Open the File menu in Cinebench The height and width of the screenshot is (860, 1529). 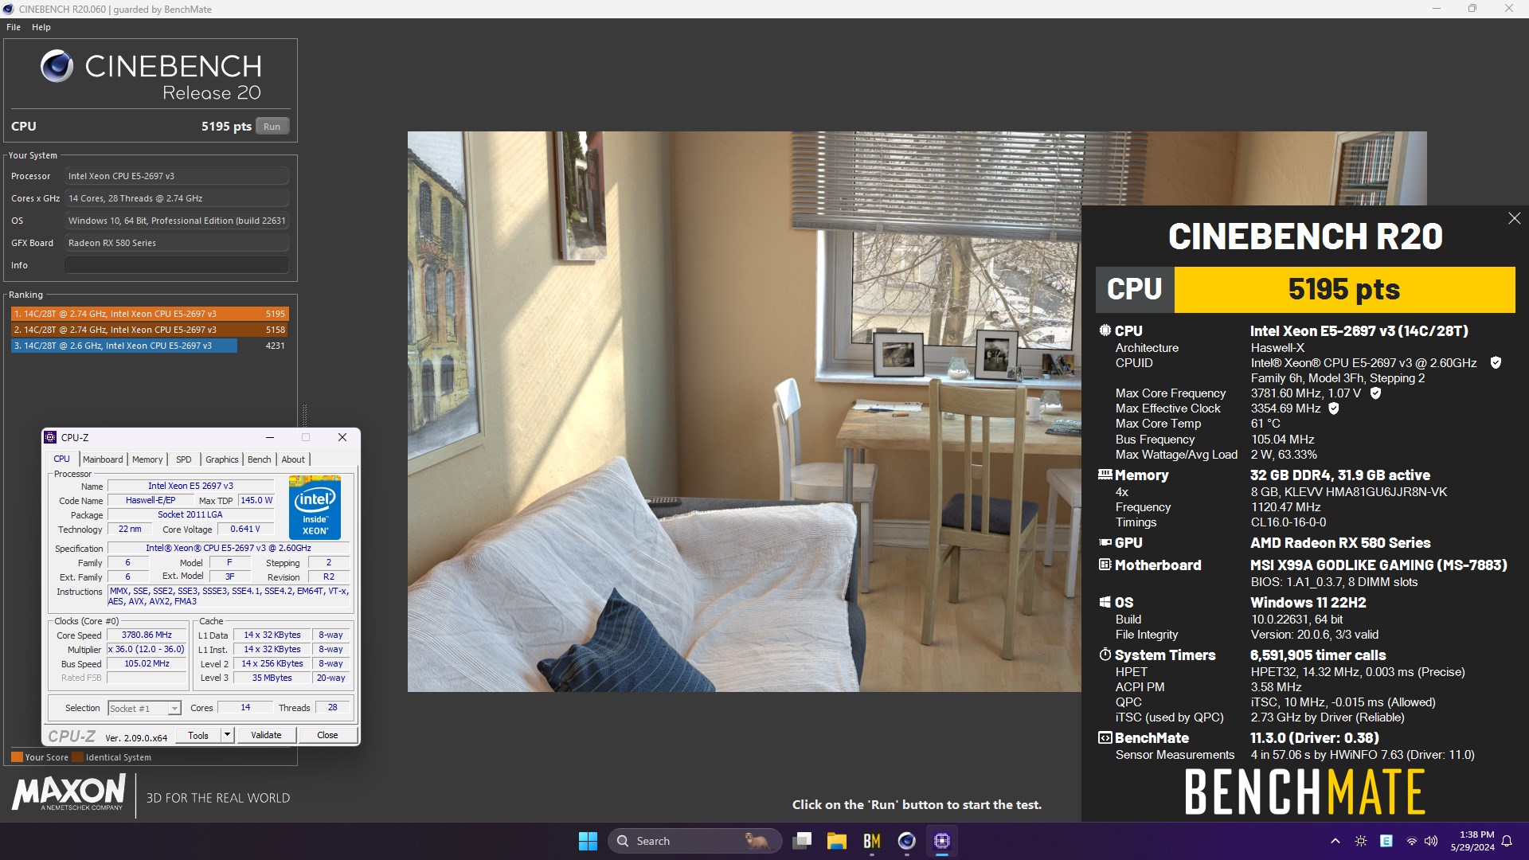click(14, 27)
